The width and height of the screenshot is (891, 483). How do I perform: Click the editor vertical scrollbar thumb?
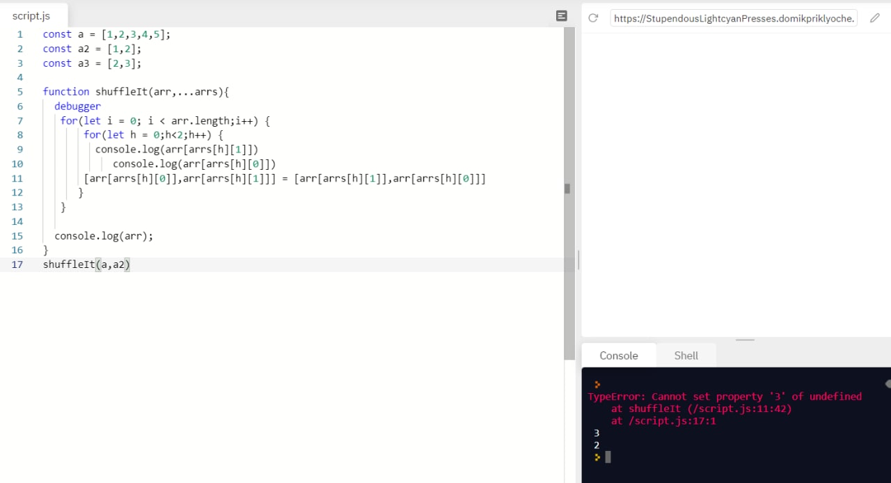[x=569, y=193]
